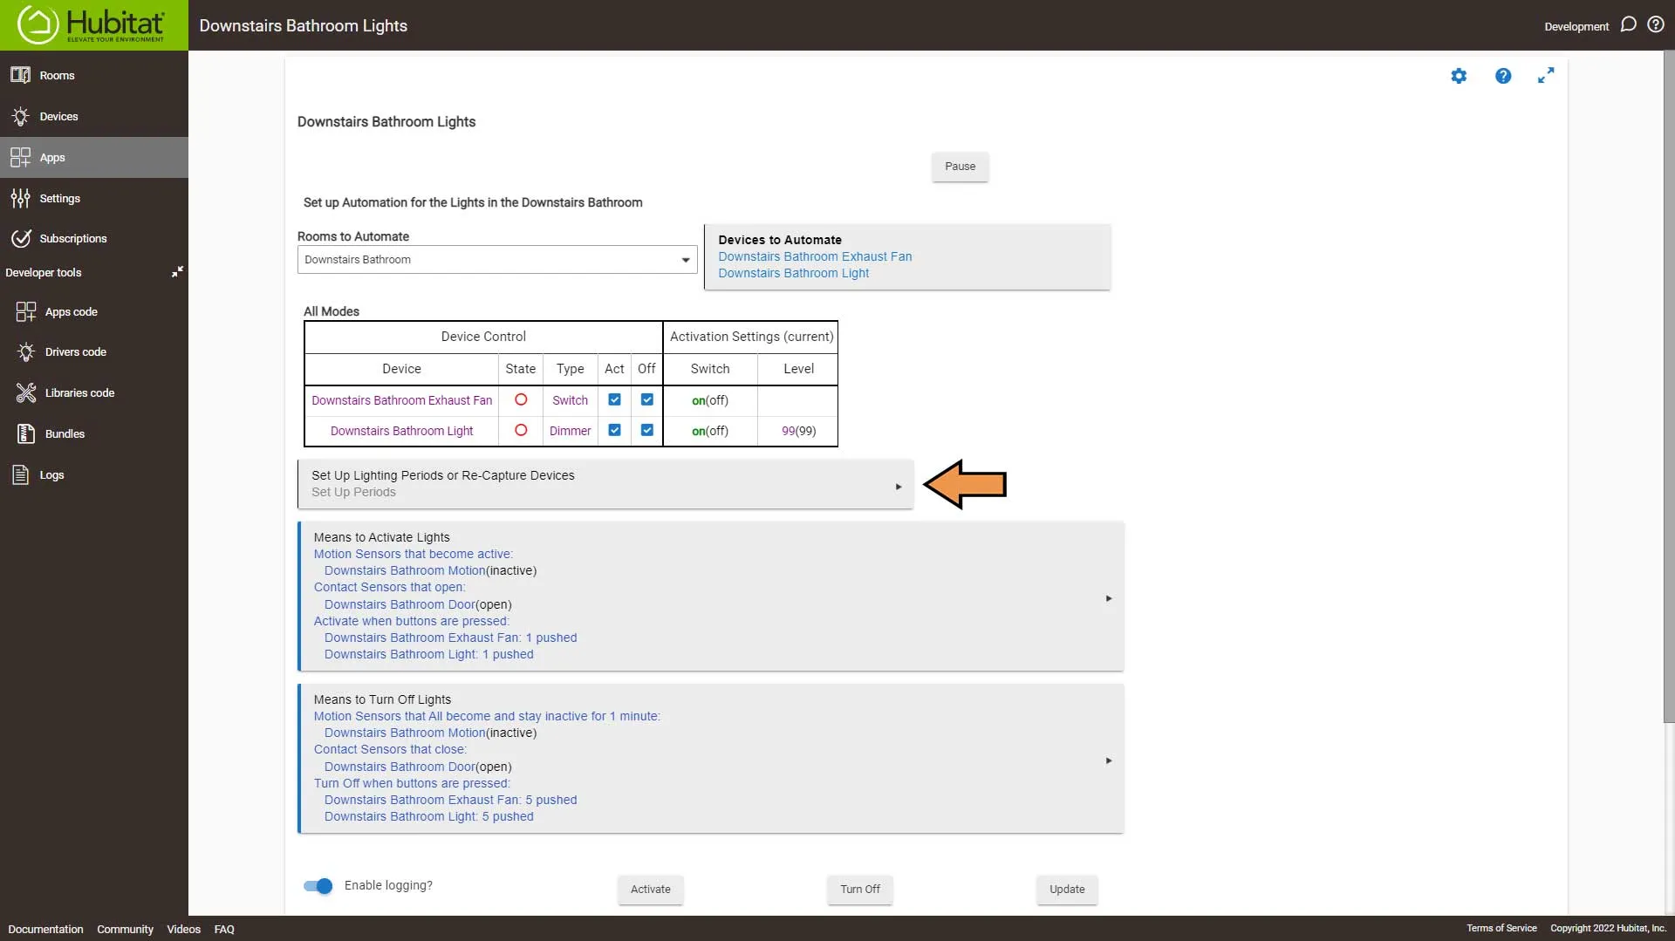Open Community footer link

coord(125,930)
